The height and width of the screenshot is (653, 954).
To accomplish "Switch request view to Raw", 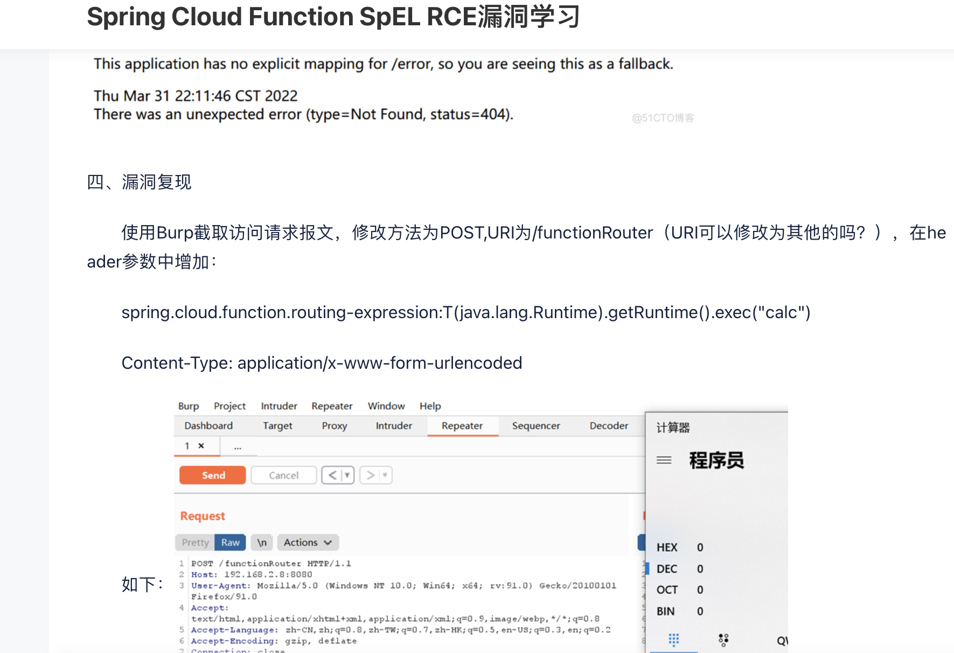I will (231, 543).
